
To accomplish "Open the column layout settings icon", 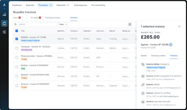I will coord(130,24).
